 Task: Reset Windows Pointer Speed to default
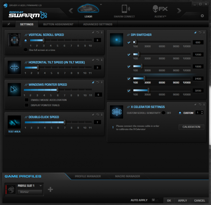(98, 82)
